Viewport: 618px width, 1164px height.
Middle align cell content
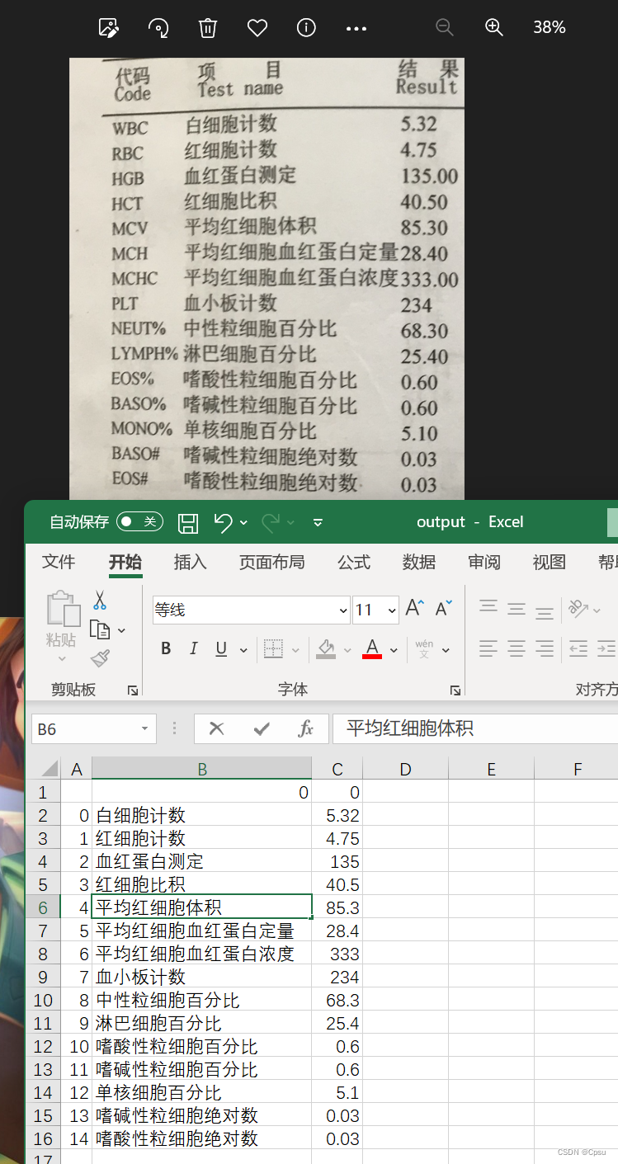517,609
